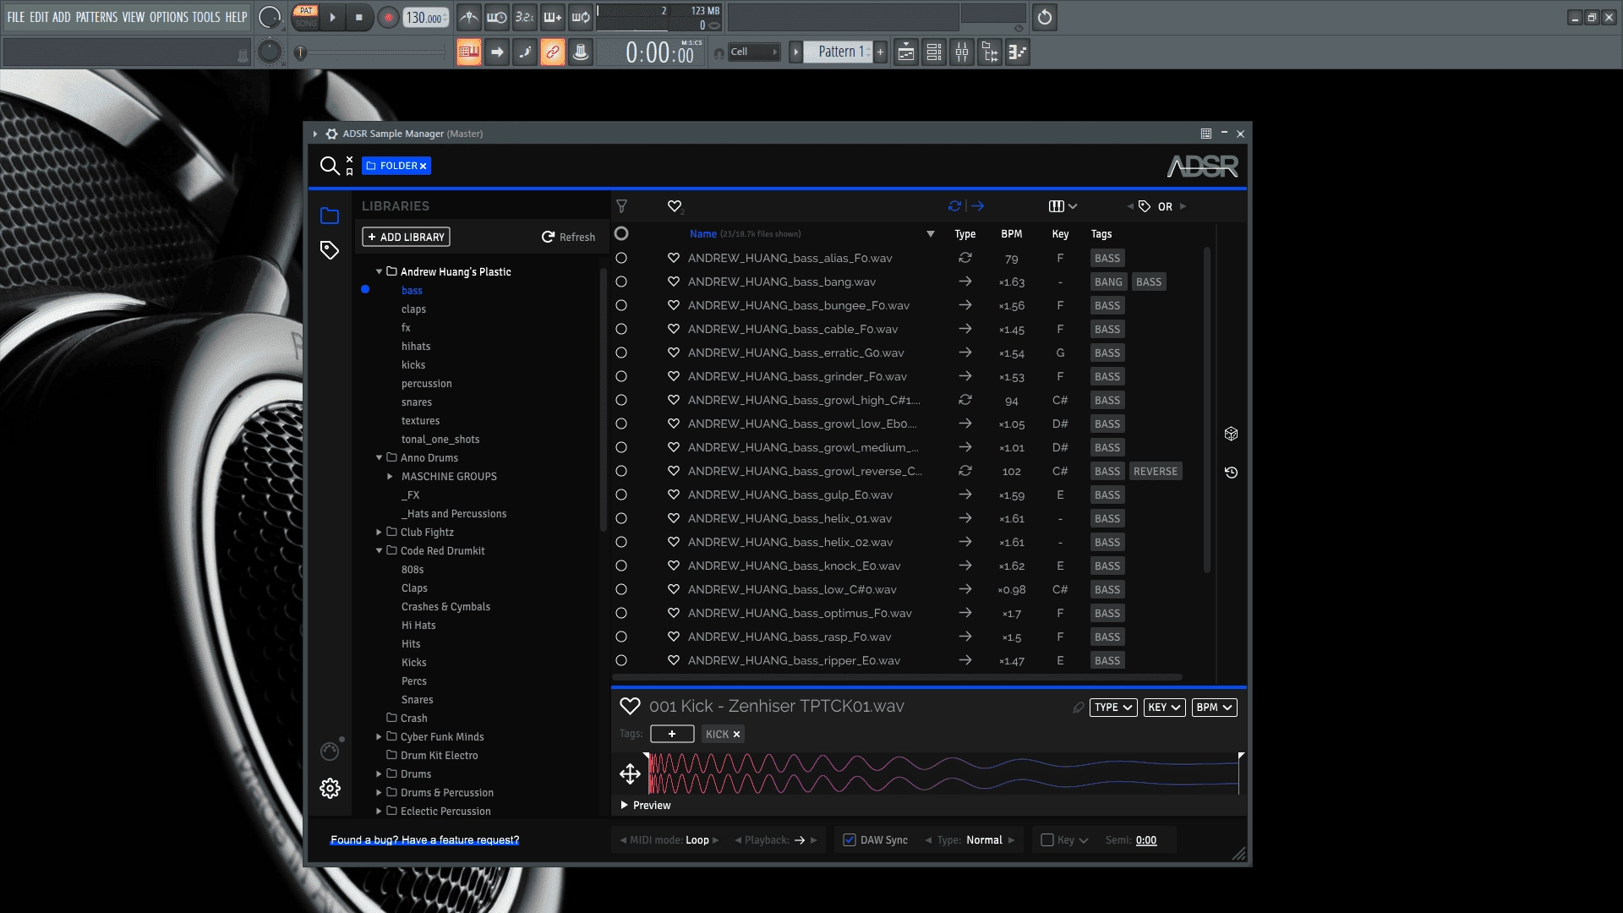Click the loop type filter icon

(x=954, y=206)
